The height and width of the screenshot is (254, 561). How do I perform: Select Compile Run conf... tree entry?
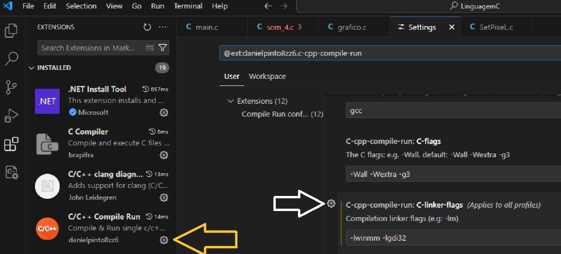pyautogui.click(x=282, y=114)
